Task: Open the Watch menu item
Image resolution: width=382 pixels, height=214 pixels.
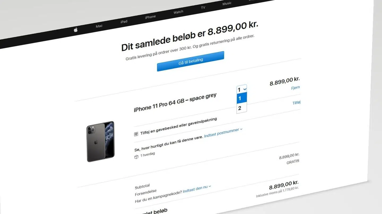Action: [178, 12]
